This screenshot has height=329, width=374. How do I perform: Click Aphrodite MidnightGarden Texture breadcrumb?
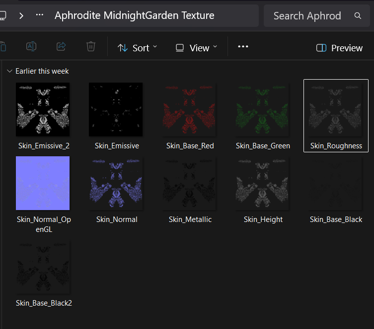click(134, 15)
